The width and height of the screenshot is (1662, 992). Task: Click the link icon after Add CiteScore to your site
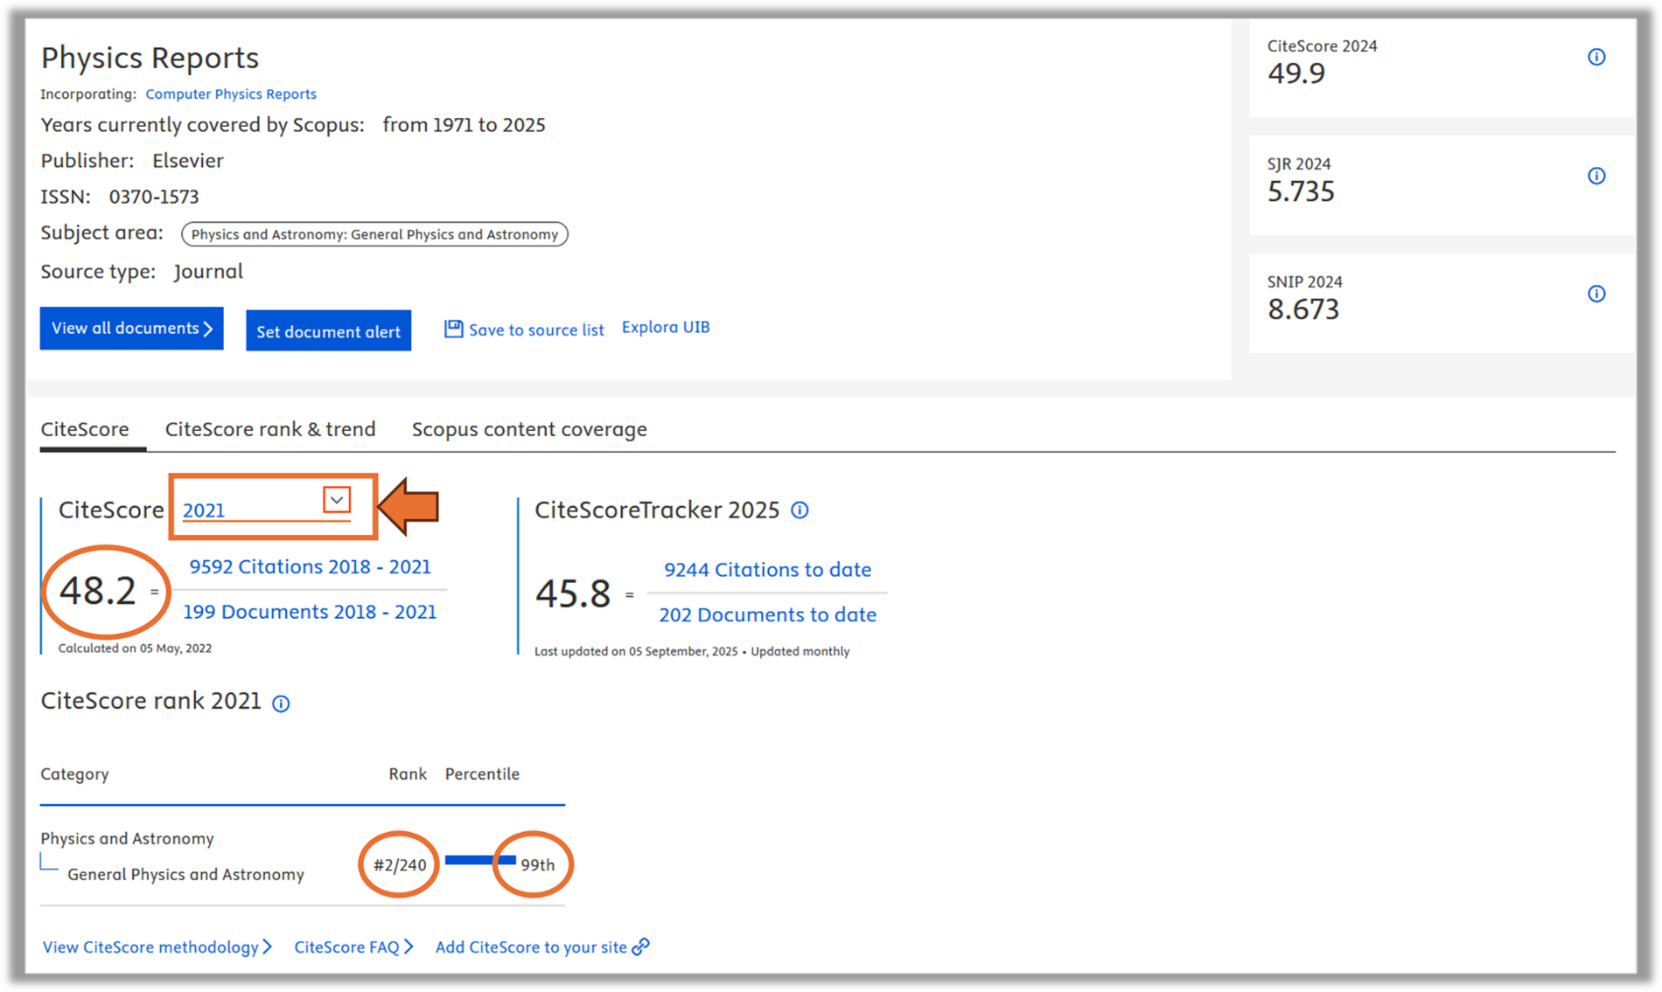(x=641, y=947)
